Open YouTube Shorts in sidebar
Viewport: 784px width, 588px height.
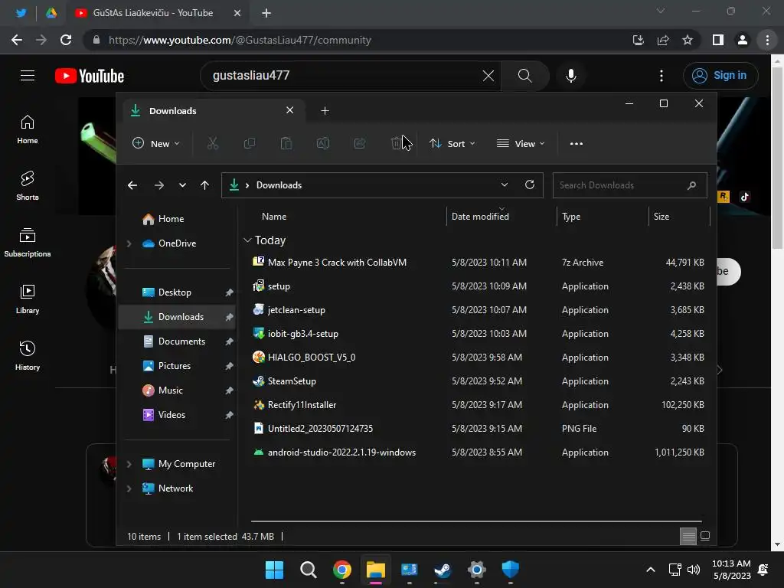(28, 185)
